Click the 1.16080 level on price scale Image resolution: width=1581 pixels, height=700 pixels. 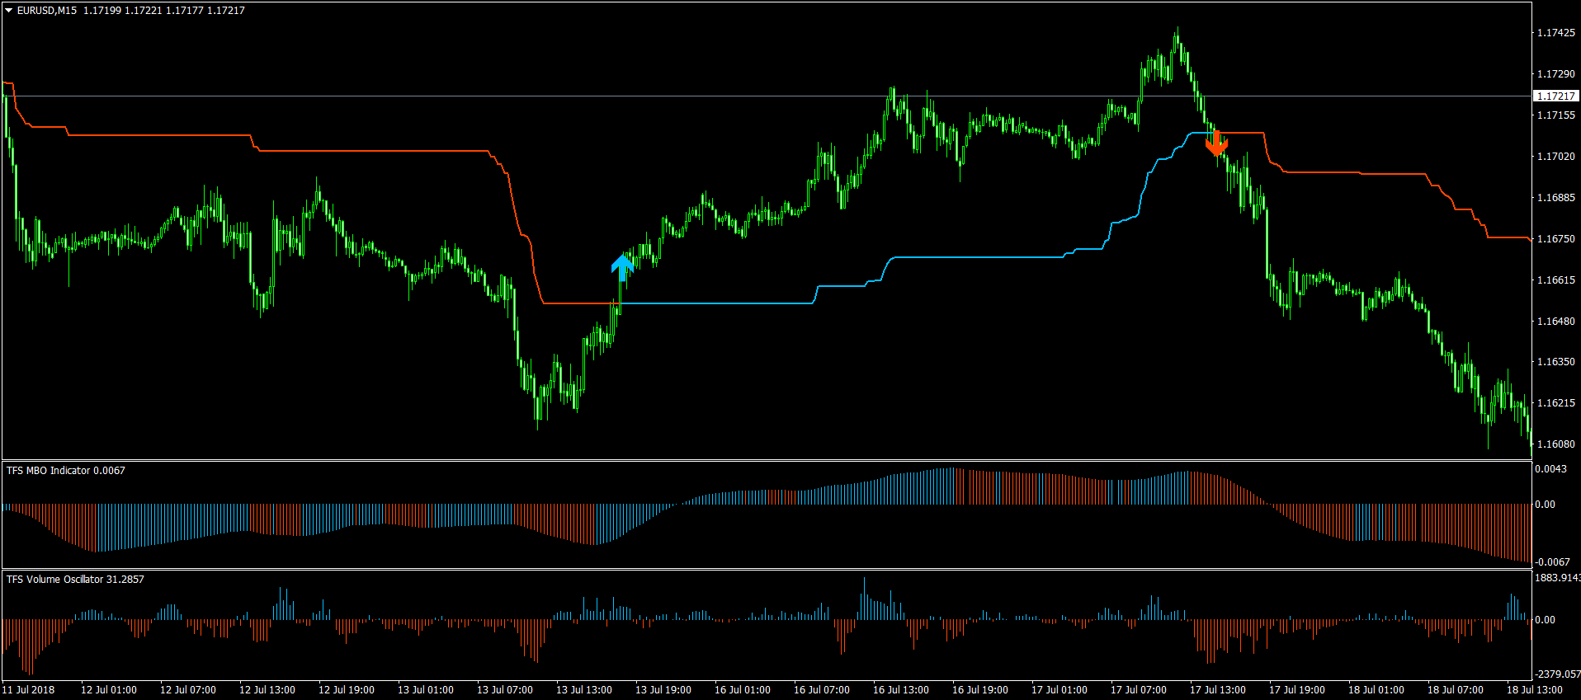tap(1555, 444)
